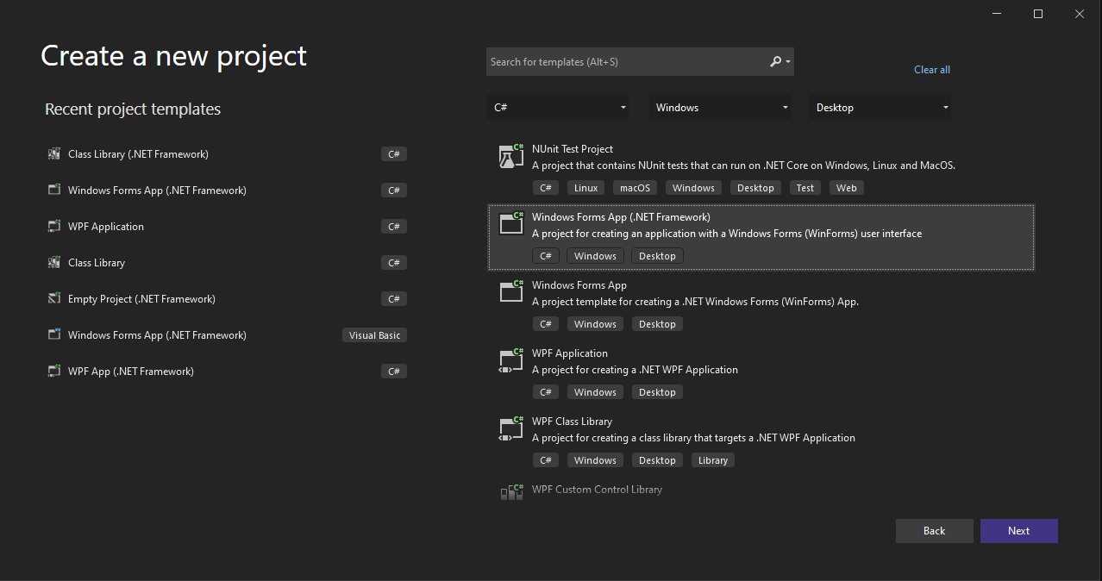Click the search magnifier icon
The height and width of the screenshot is (581, 1102).
[x=775, y=62]
